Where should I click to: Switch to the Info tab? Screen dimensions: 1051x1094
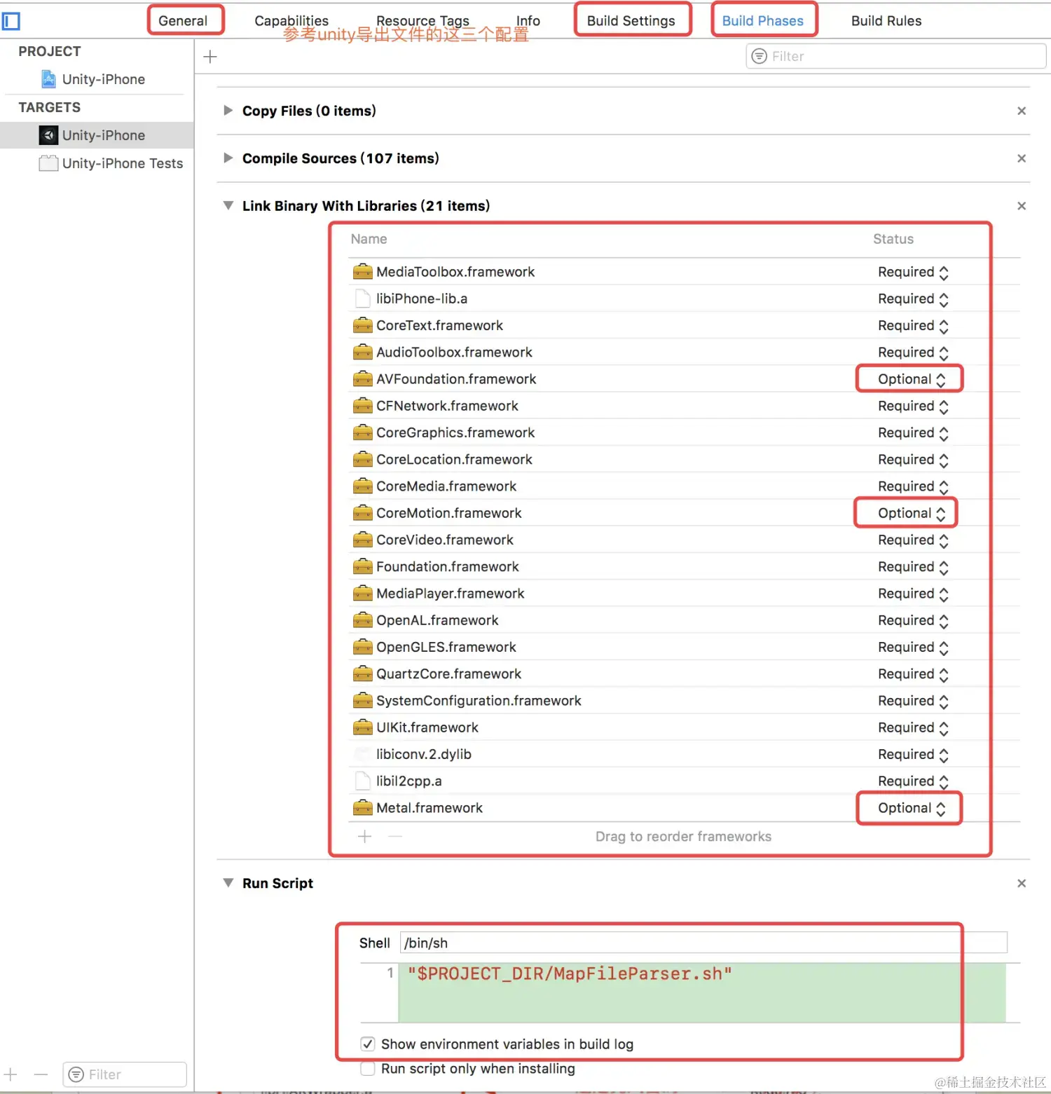coord(528,20)
